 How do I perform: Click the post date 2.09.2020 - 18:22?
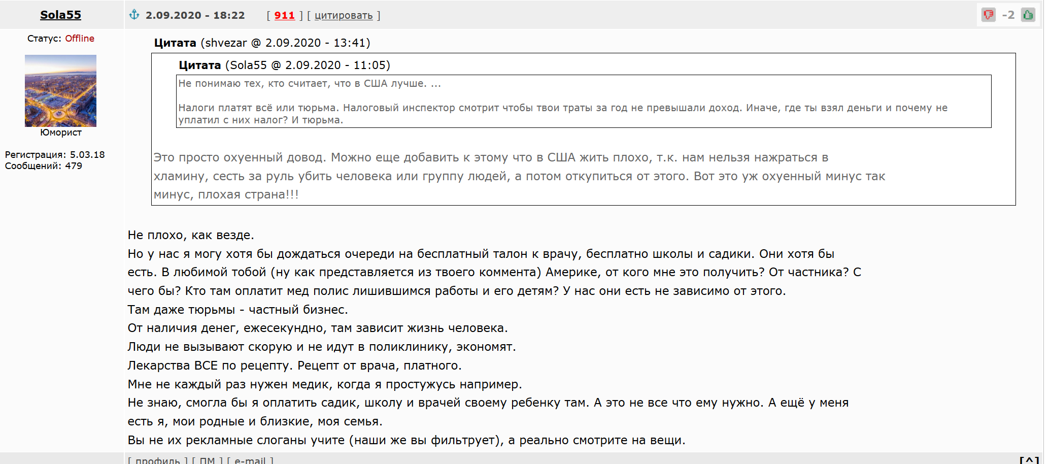[x=195, y=15]
